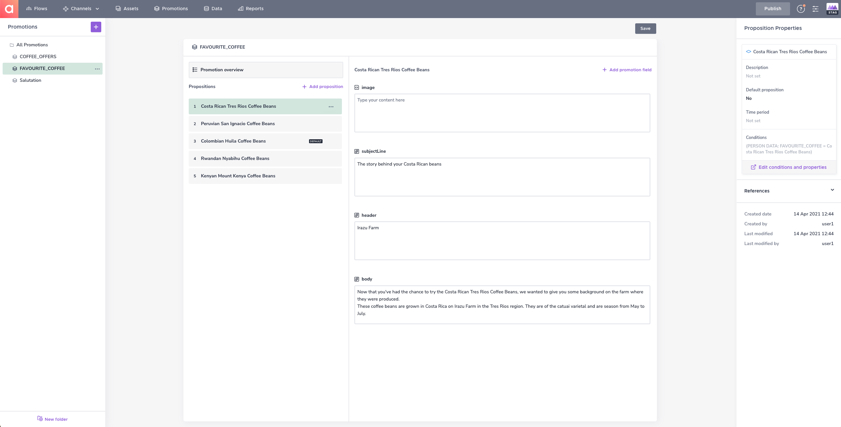Click the STAG environment avatar
The height and width of the screenshot is (427, 841).
pyautogui.click(x=832, y=9)
